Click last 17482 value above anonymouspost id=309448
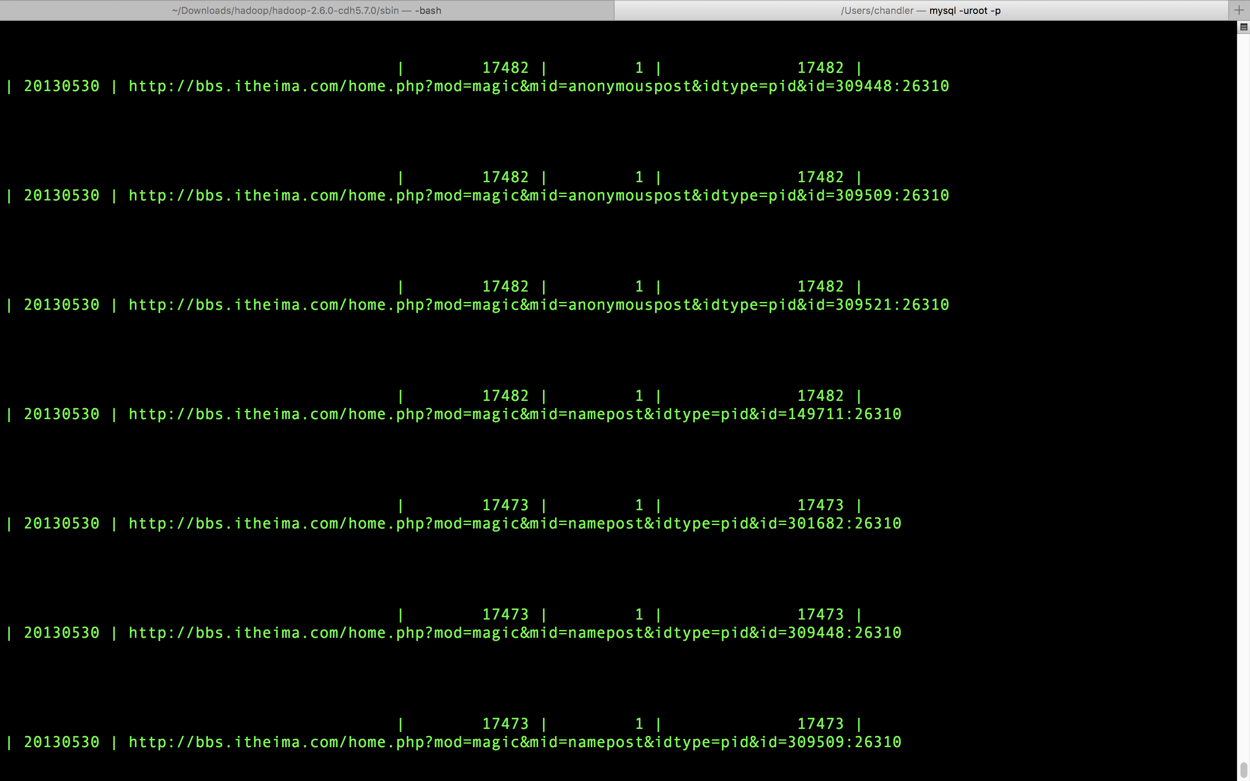The width and height of the screenshot is (1250, 781). (820, 68)
